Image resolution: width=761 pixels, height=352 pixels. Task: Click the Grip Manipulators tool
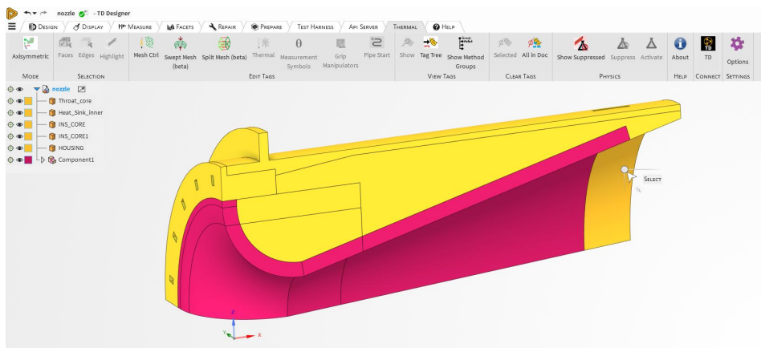pyautogui.click(x=340, y=52)
